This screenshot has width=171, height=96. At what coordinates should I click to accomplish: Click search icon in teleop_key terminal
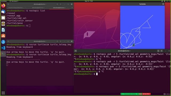click(57, 41)
